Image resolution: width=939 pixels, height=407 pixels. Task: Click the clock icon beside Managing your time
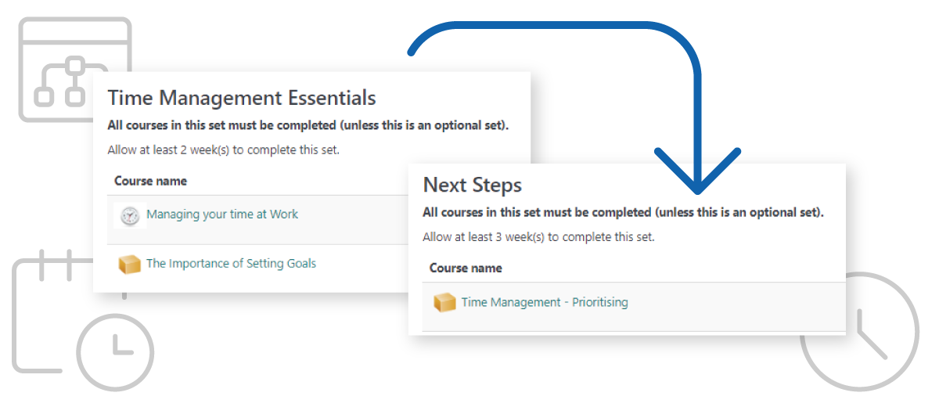click(x=130, y=216)
